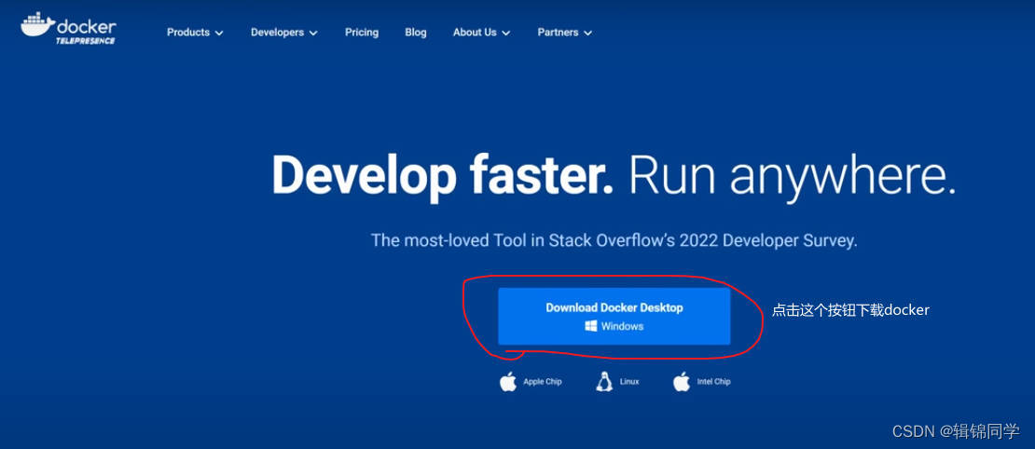
Task: Open the About Us menu
Action: (x=475, y=33)
